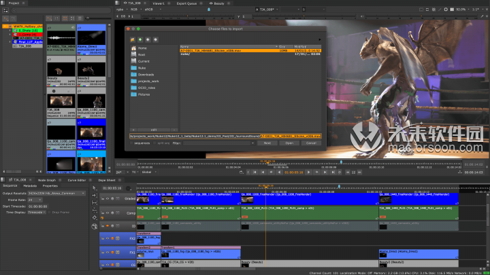The image size is (490, 275).
Task: Open Current directory in dialog sidebar
Action: (x=144, y=61)
